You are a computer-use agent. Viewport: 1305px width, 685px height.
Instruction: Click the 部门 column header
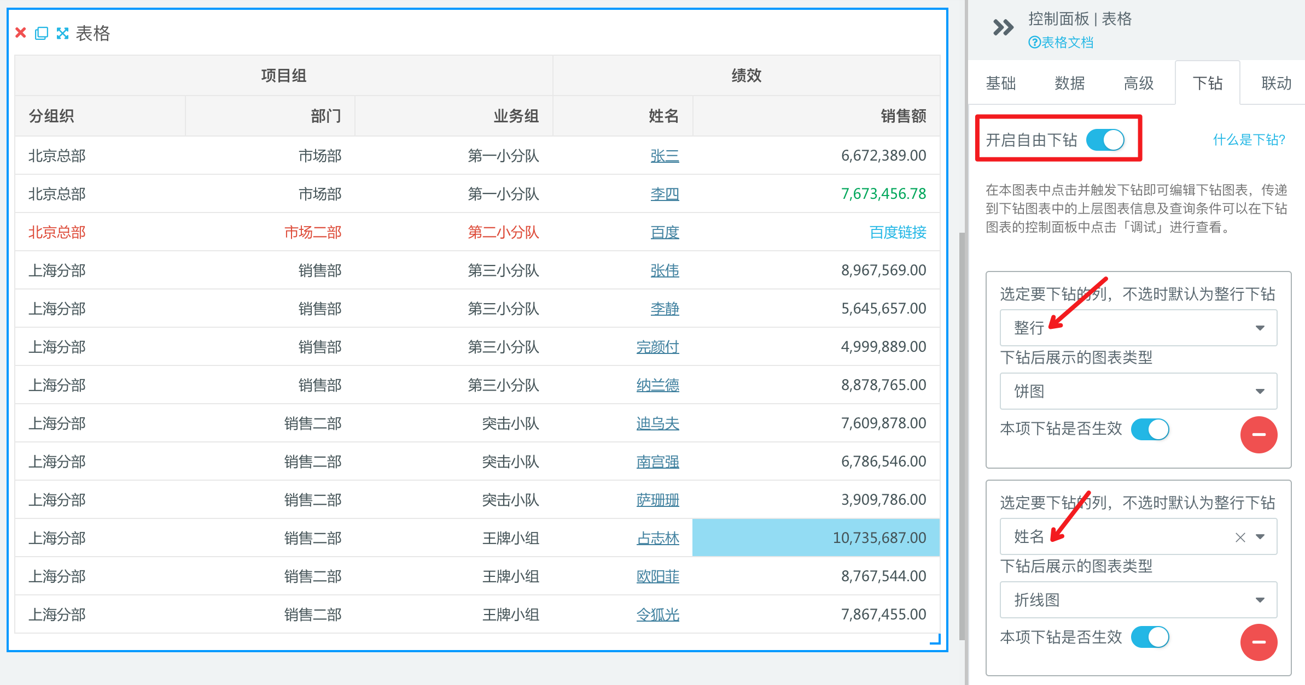coord(270,116)
